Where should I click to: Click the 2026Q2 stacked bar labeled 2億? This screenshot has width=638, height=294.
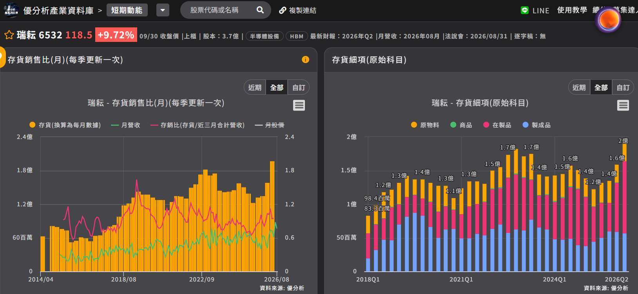tap(625, 207)
